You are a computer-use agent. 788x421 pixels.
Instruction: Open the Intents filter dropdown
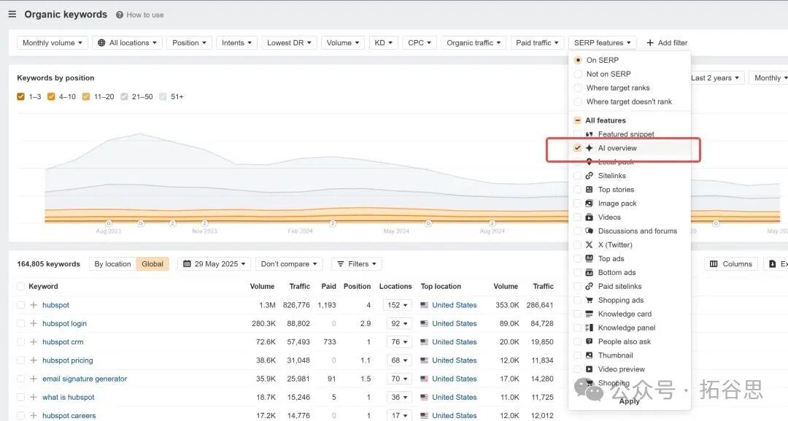tap(236, 43)
